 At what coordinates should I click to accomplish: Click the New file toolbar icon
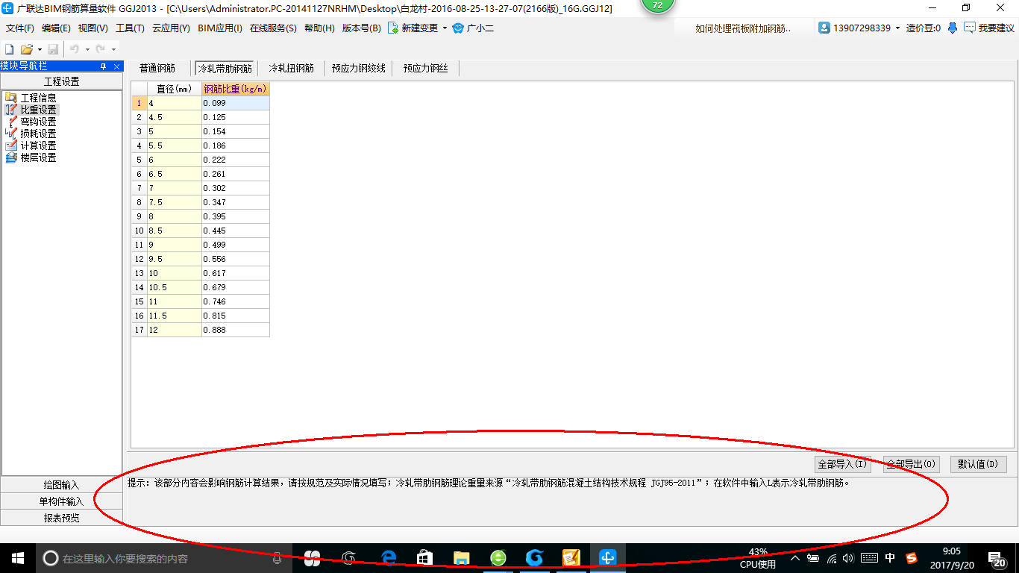tap(9, 49)
